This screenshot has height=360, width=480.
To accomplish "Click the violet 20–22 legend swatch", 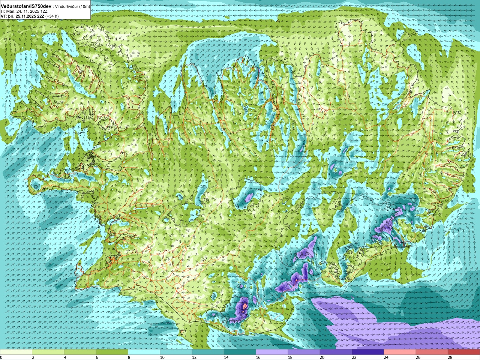I will pos(336,352).
